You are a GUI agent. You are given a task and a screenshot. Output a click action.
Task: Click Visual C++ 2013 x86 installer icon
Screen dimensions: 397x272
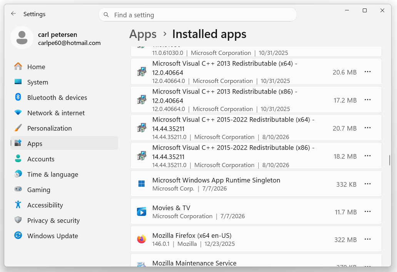(x=142, y=100)
